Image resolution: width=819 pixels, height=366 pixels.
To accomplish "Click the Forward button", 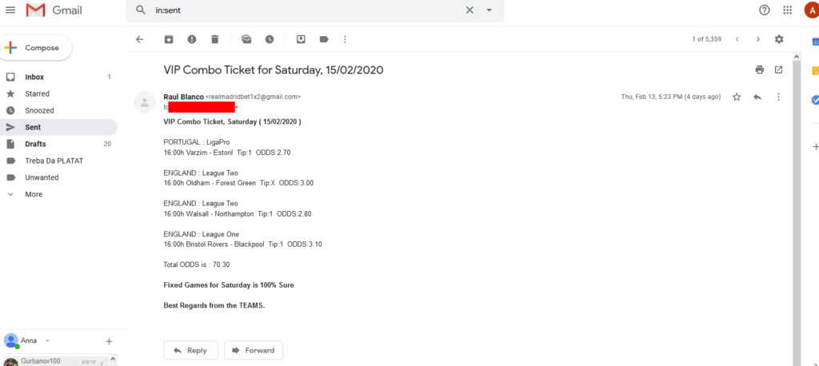I will [254, 350].
